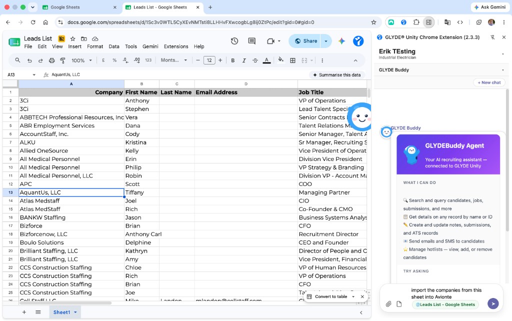Open the search the menus magnifier tool

tap(17, 60)
